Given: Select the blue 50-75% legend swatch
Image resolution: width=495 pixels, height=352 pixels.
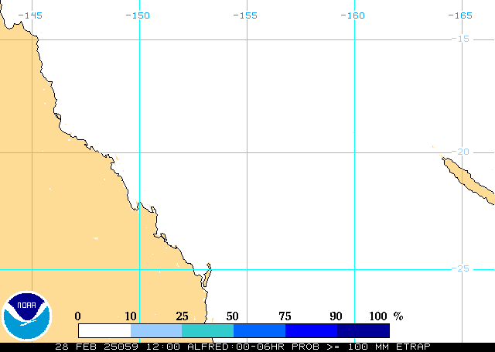Looking at the screenshot, I should [x=260, y=331].
